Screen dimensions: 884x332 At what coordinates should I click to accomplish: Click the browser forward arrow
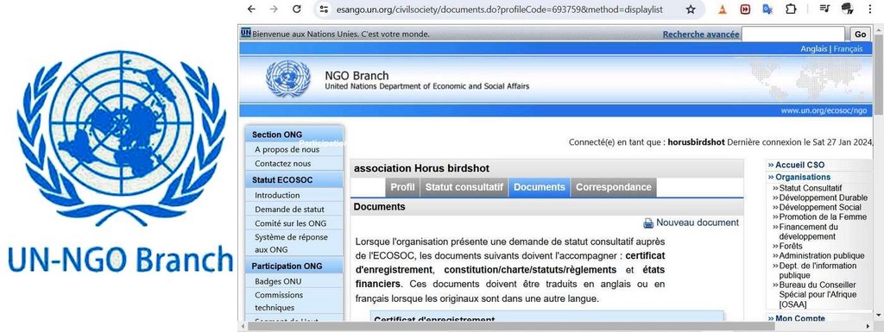274,9
